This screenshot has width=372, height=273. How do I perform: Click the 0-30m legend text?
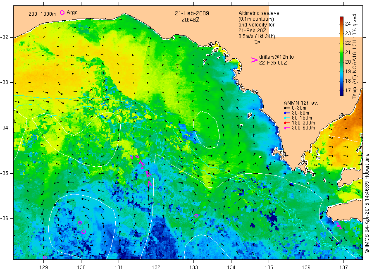click(x=299, y=108)
